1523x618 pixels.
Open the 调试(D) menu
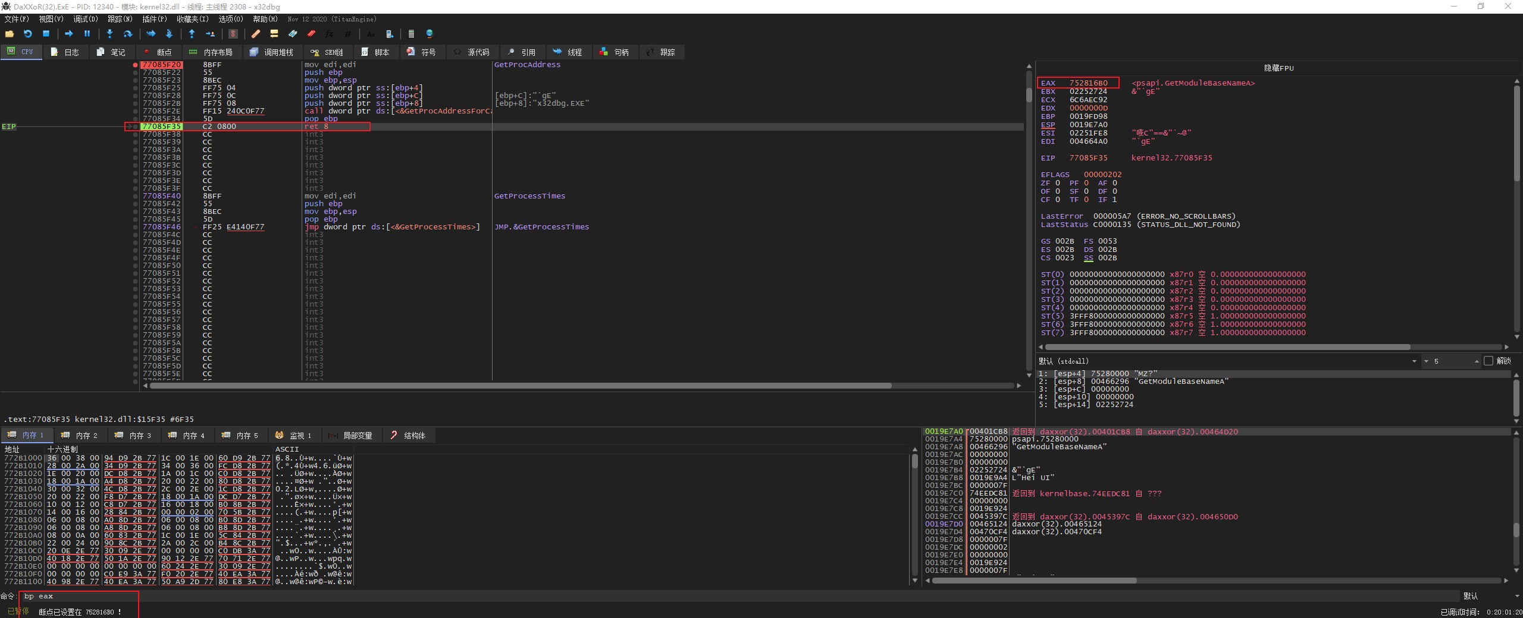click(x=85, y=19)
